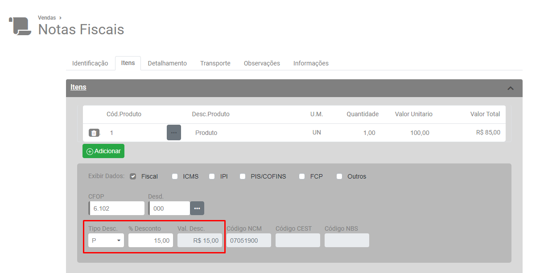Open product lookup ellipsis button in item row
This screenshot has width=540, height=273.
[x=174, y=133]
